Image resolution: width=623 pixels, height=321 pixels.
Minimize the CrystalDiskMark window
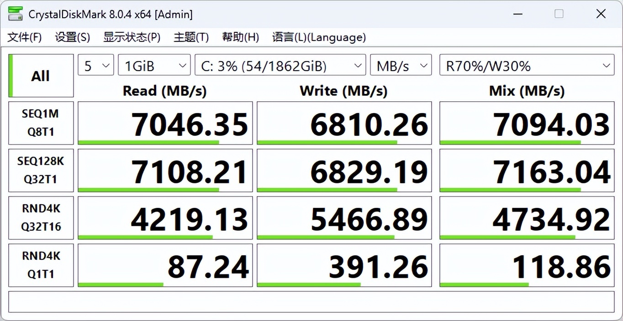point(517,14)
